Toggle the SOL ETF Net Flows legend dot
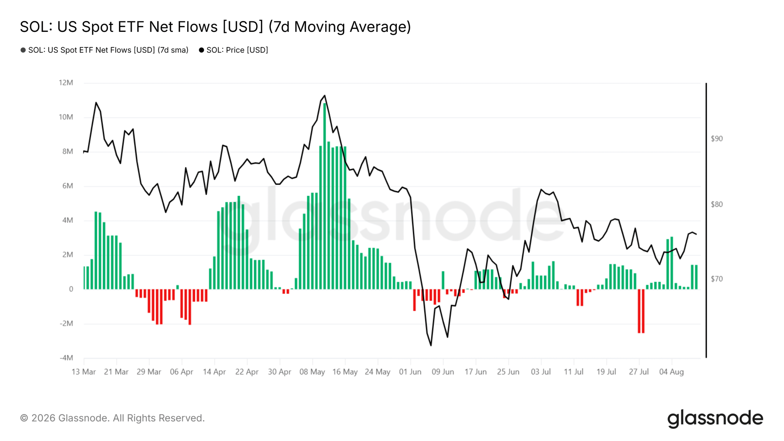This screenshot has height=441, width=784. [23, 50]
